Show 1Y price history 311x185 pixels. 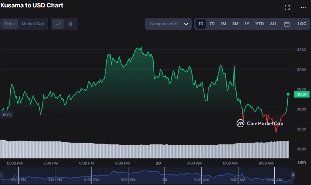tap(247, 24)
